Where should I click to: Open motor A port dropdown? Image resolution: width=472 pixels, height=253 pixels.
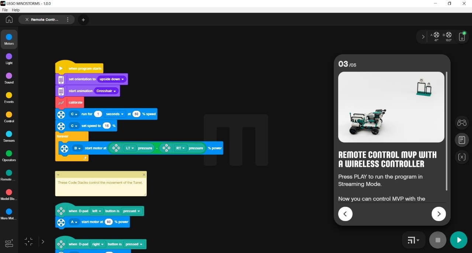74,222
